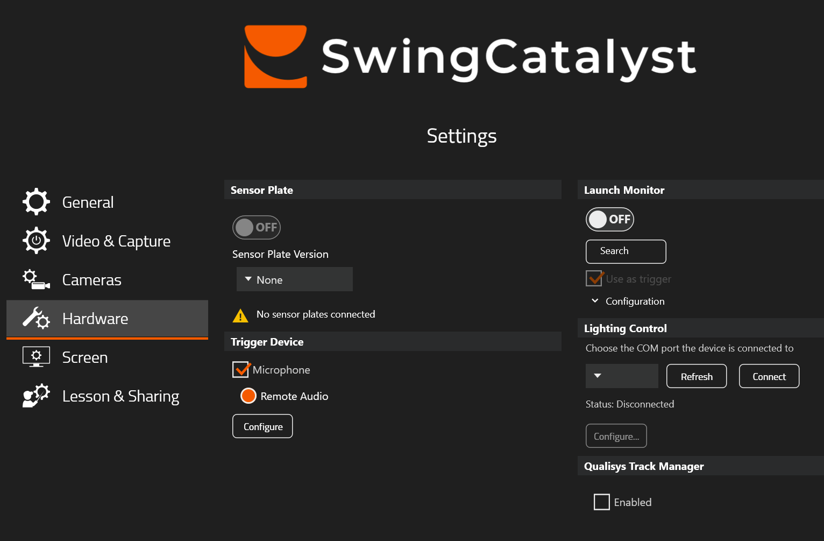This screenshot has height=541, width=824.
Task: Click the General settings gear icon
Action: pos(35,201)
